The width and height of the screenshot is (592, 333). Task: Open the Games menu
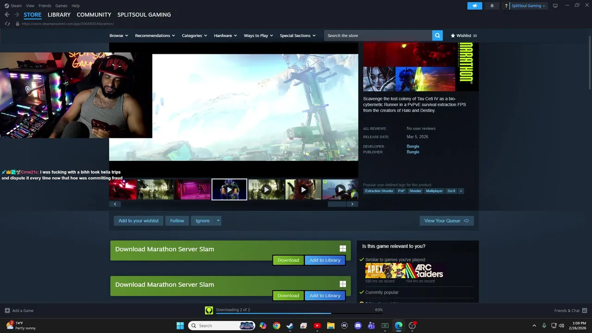pos(61,6)
